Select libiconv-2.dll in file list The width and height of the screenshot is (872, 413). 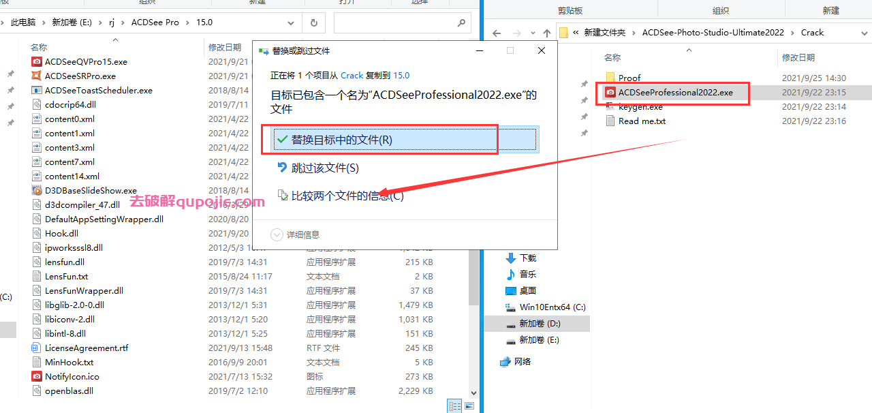[x=69, y=319]
